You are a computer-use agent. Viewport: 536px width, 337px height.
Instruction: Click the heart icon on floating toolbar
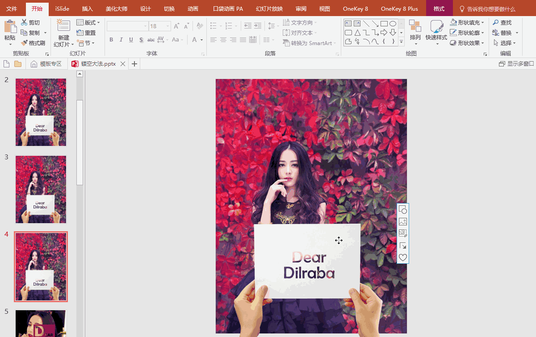(x=402, y=258)
